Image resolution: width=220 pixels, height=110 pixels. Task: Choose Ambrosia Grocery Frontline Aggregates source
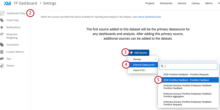point(188,95)
